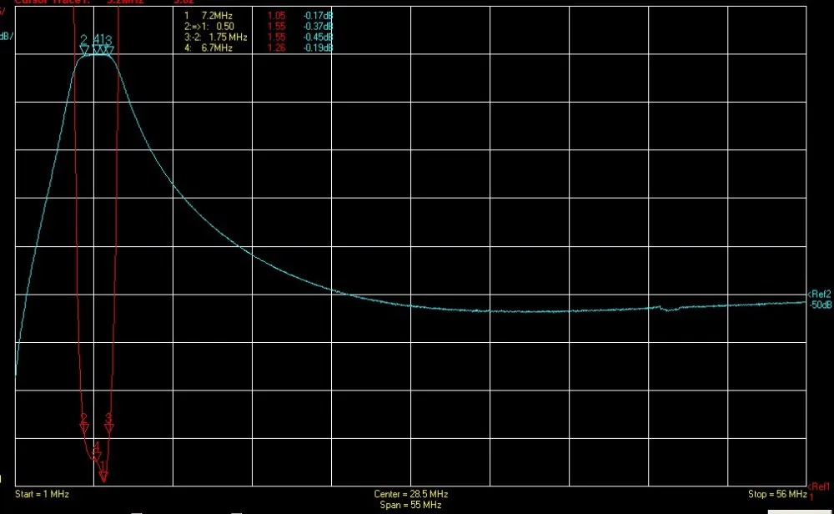Click the '-50dB' reference level label

pos(820,305)
